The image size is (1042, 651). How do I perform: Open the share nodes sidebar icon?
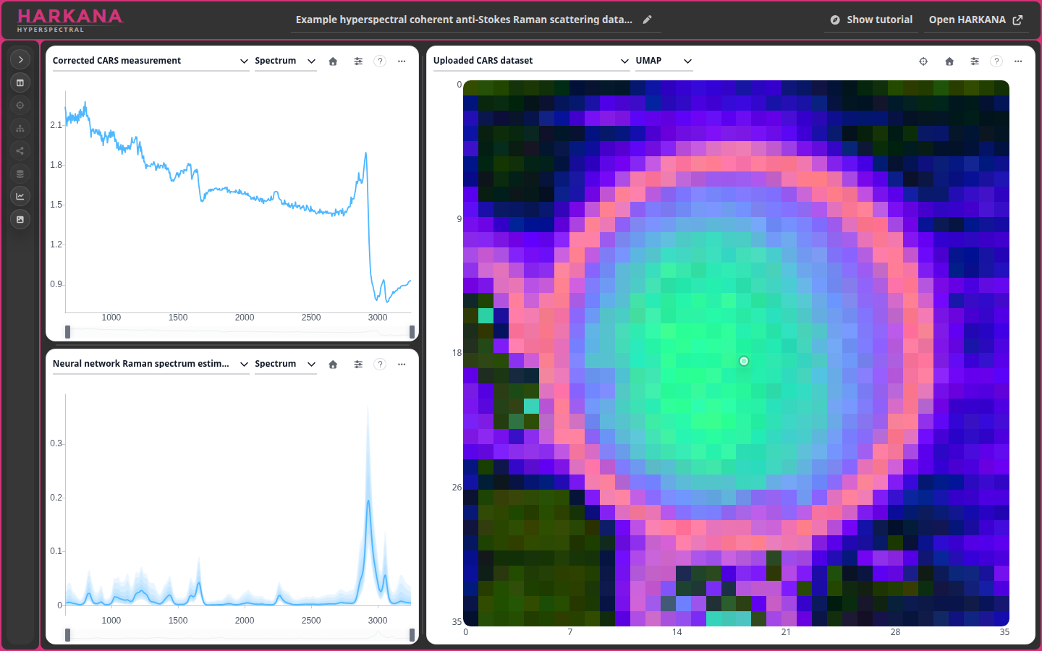pyautogui.click(x=20, y=150)
